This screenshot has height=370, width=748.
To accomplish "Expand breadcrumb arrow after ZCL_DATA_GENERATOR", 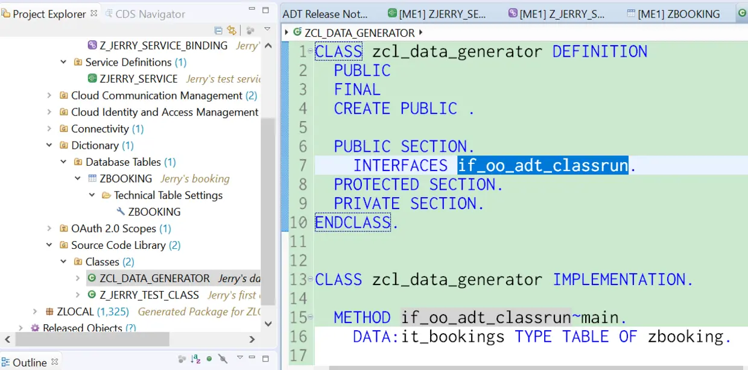I will [x=420, y=33].
